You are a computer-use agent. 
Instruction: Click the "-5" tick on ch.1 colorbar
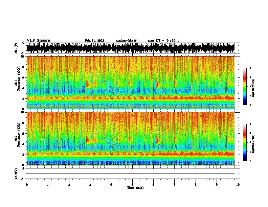coord(250,87)
